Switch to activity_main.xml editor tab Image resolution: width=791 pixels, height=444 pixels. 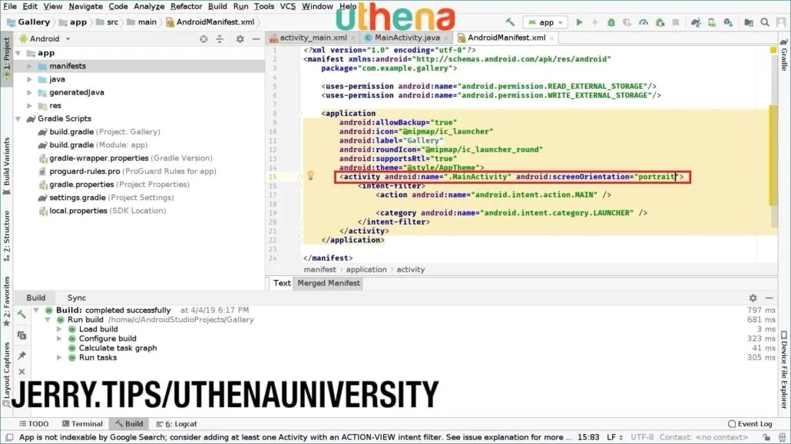click(313, 38)
